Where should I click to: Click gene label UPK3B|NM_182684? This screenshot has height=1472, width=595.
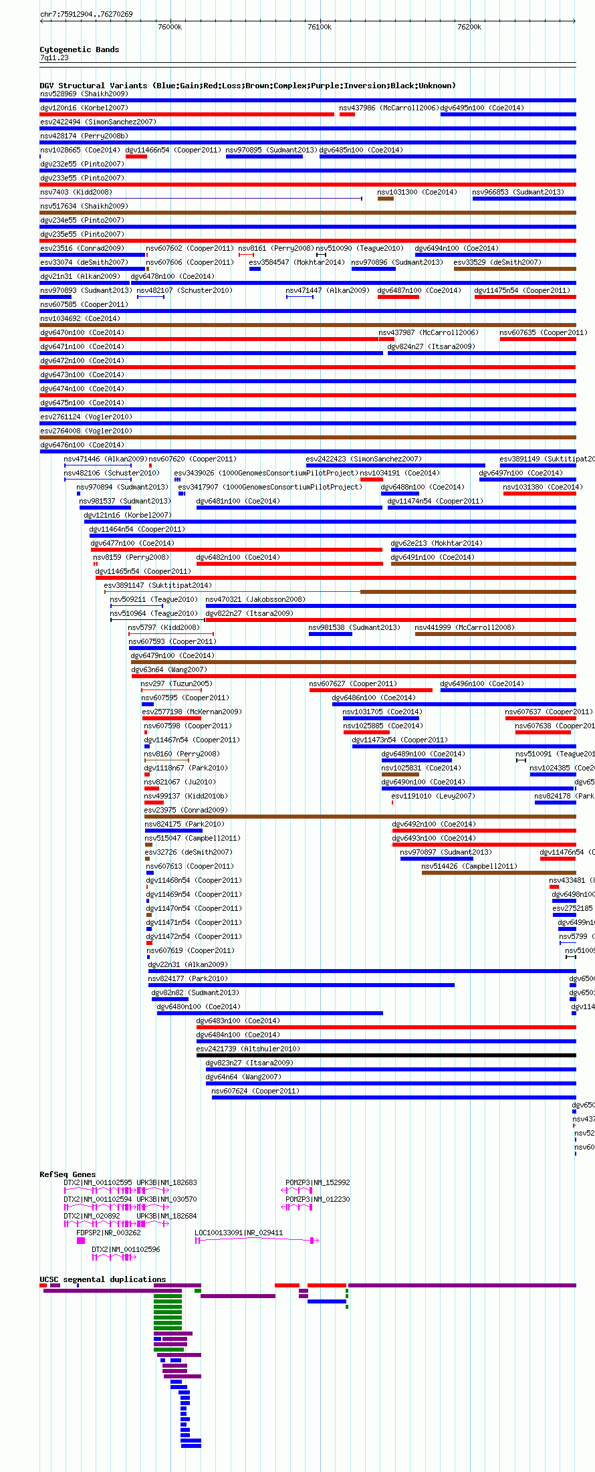pyautogui.click(x=166, y=1216)
